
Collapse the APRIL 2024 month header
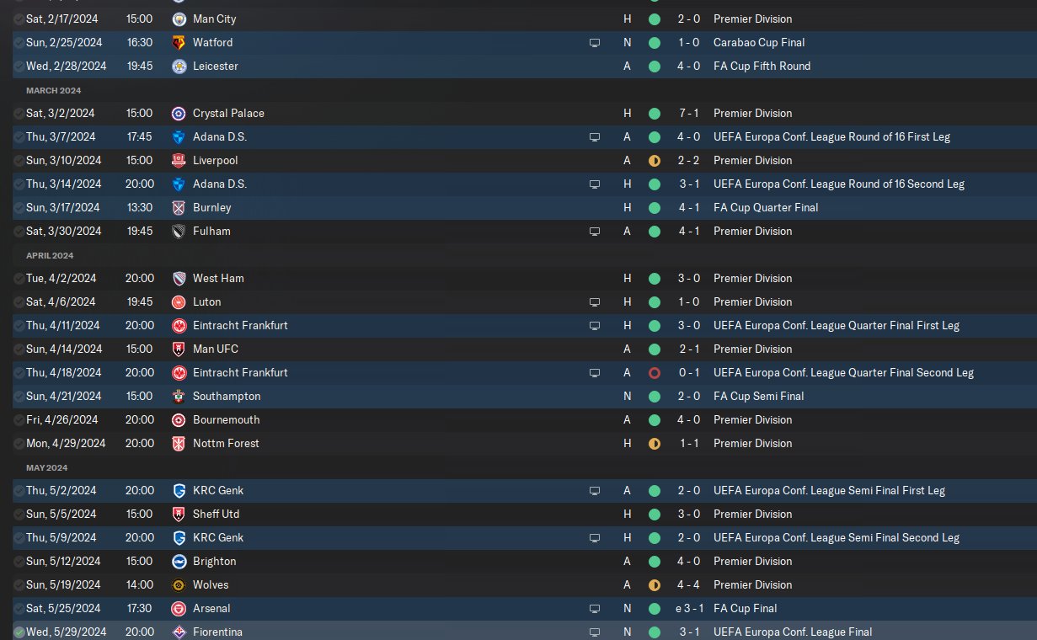[x=50, y=255]
